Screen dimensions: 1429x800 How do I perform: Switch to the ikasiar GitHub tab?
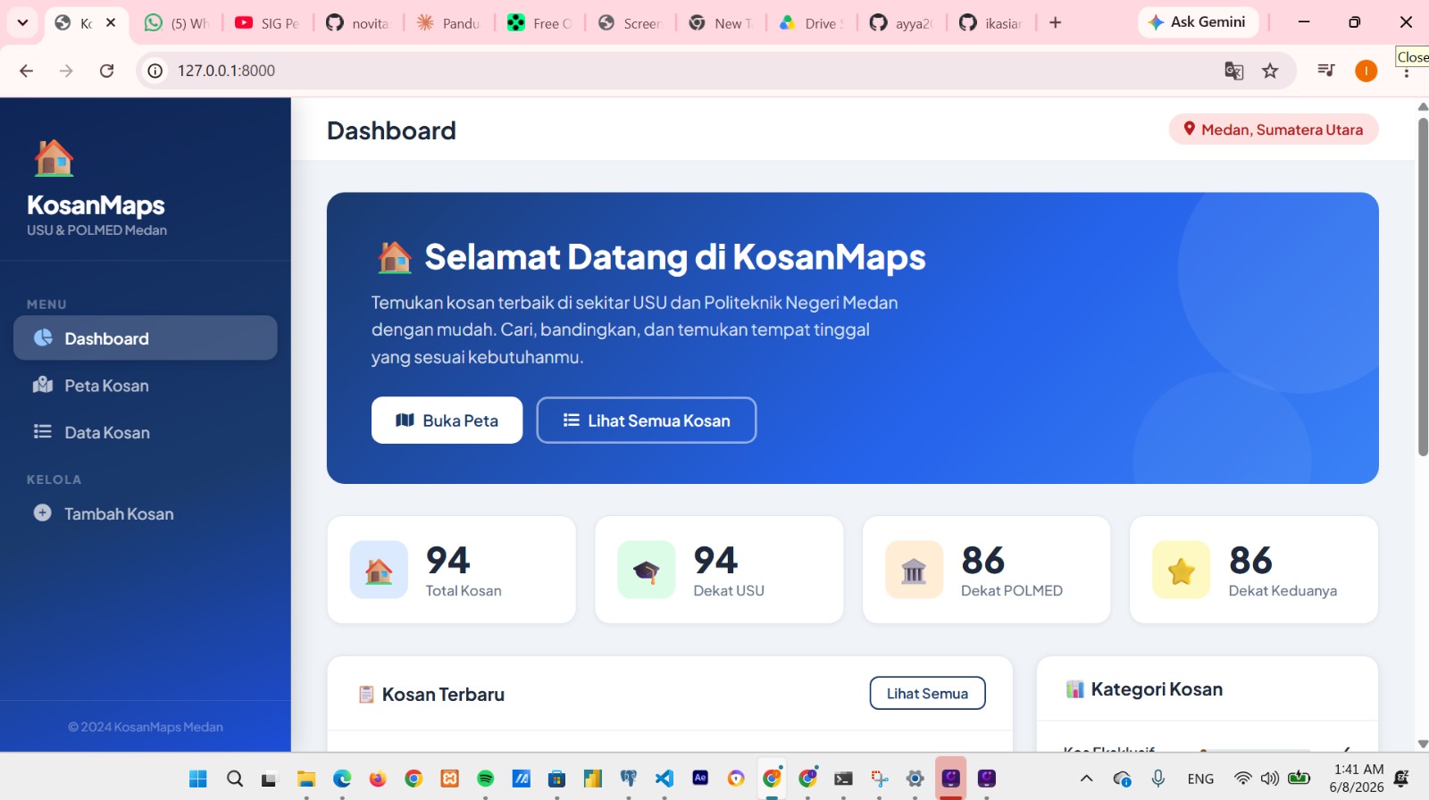click(x=991, y=23)
